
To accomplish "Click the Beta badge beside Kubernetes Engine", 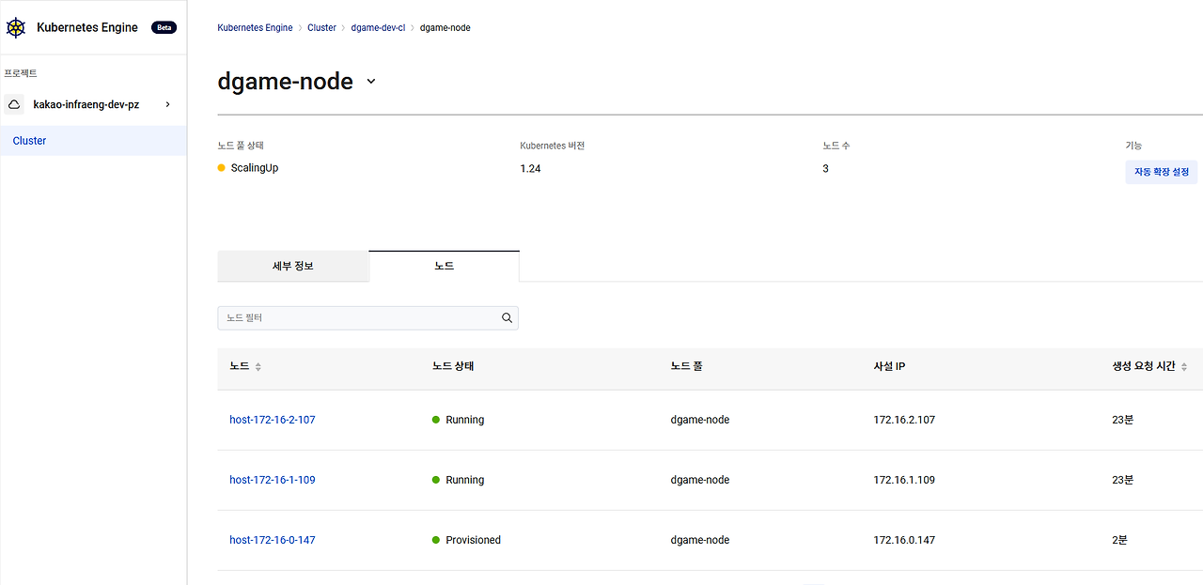I will pyautogui.click(x=164, y=28).
